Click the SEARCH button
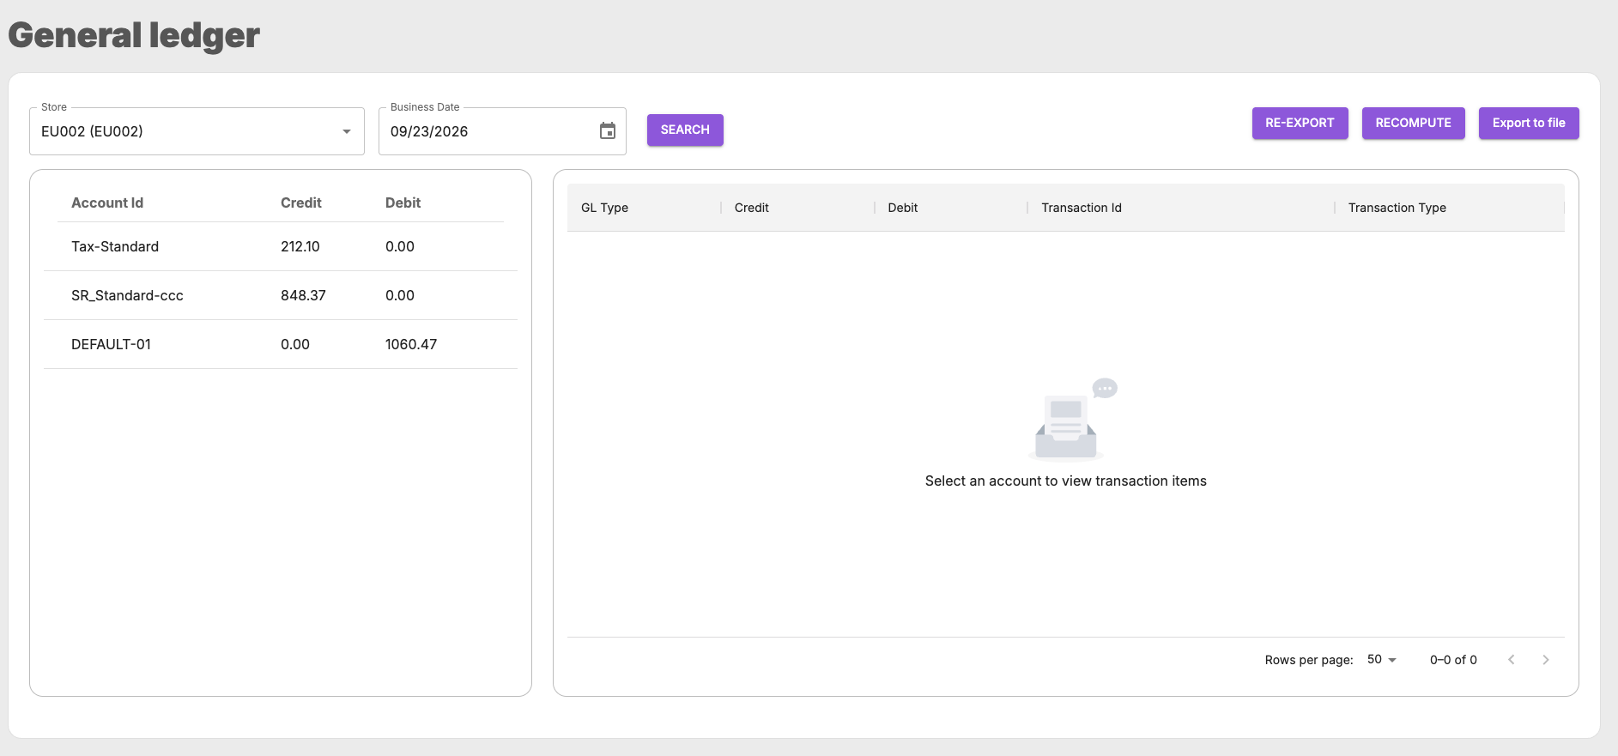 (x=685, y=130)
